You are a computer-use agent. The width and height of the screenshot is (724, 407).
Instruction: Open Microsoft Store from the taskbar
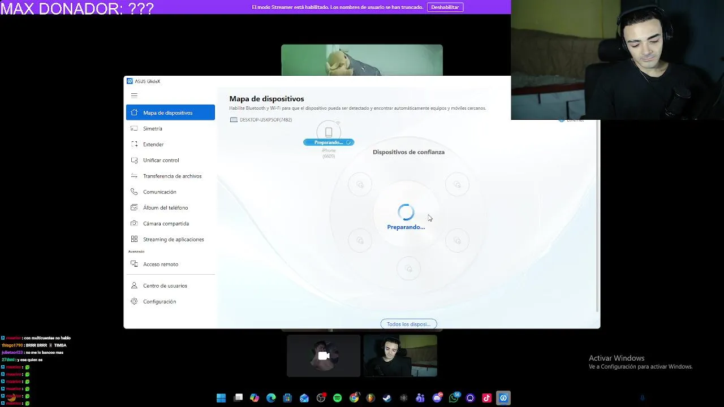click(287, 398)
